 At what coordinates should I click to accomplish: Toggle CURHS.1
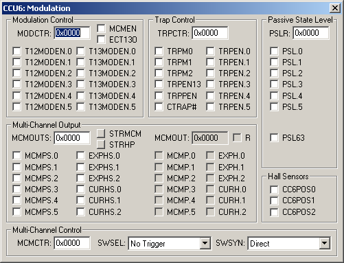point(80,201)
